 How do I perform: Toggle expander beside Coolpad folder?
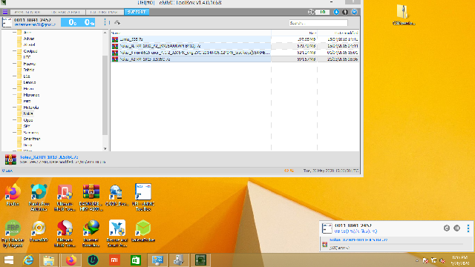[14, 51]
